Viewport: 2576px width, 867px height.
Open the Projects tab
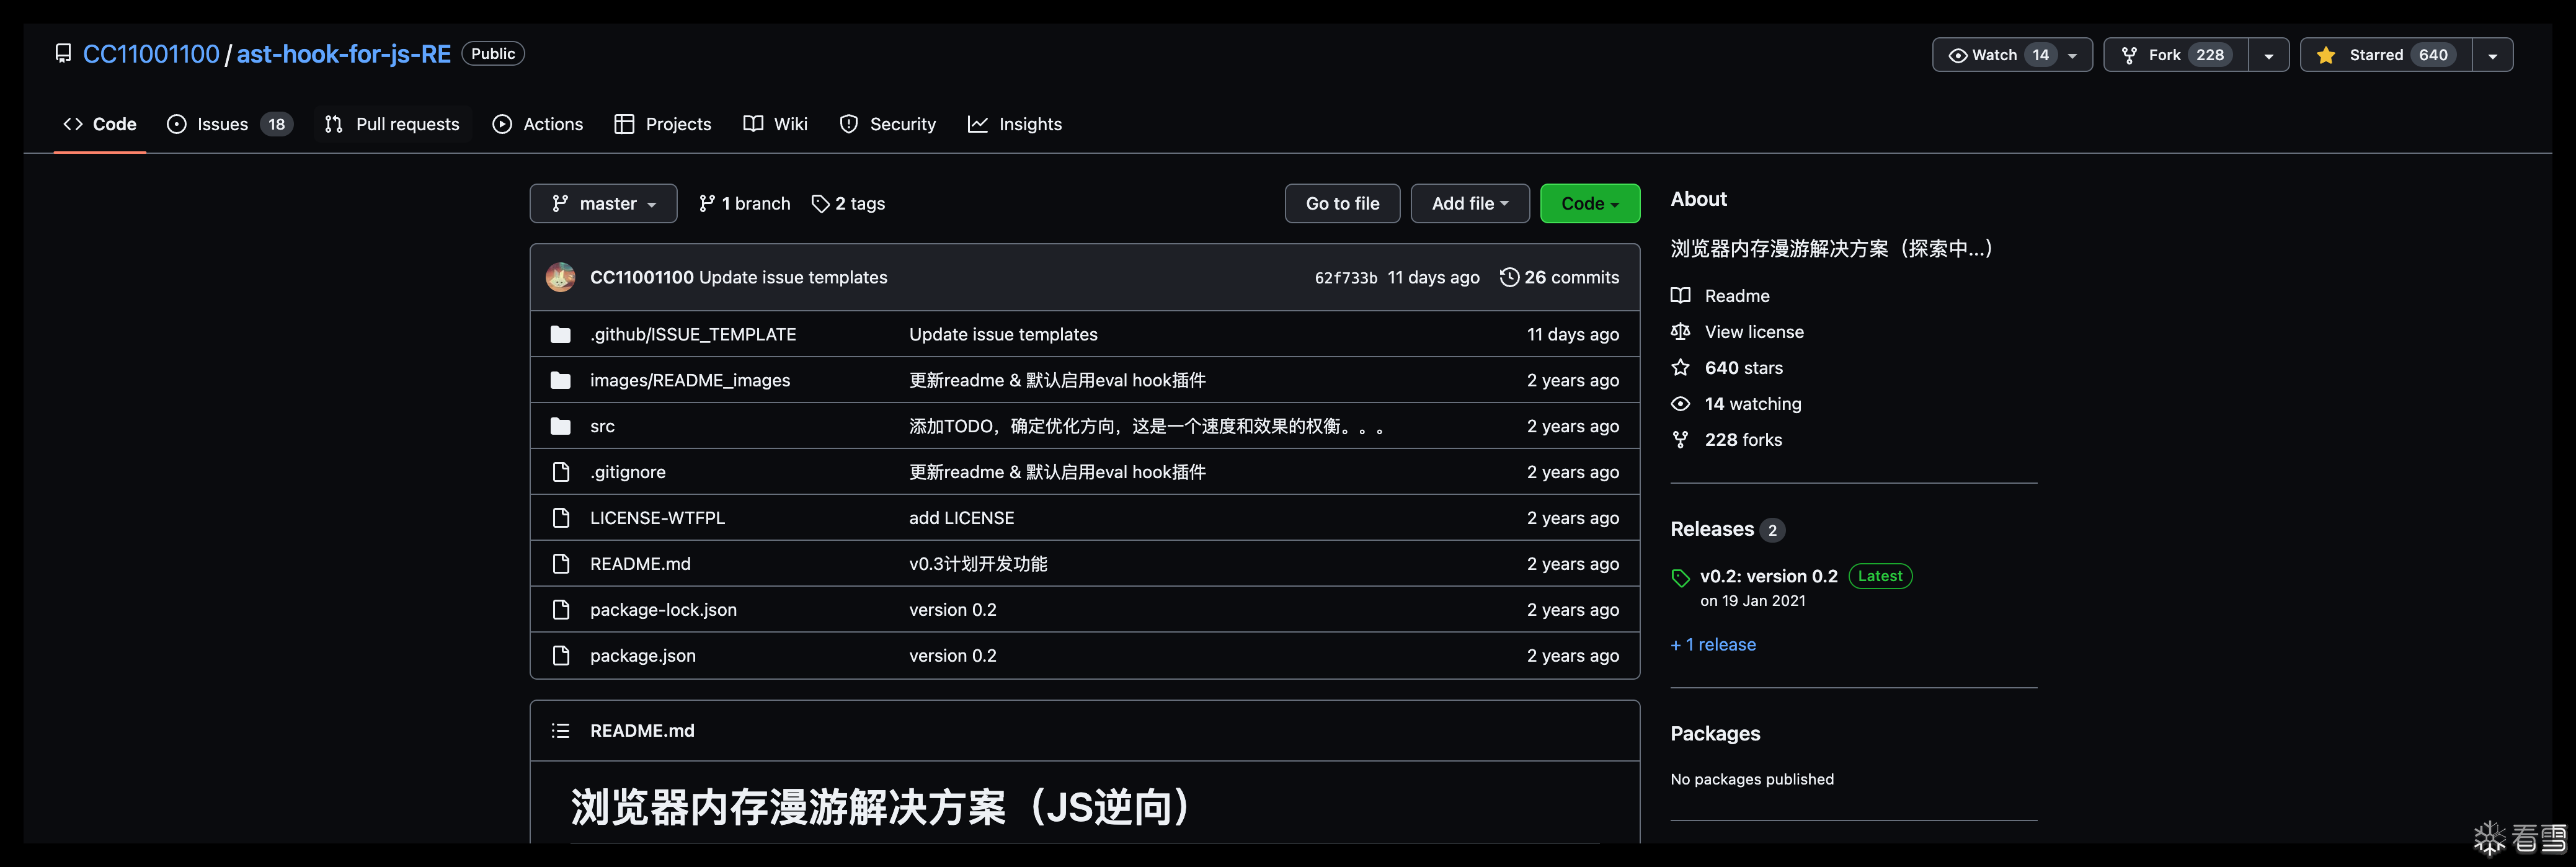(663, 124)
